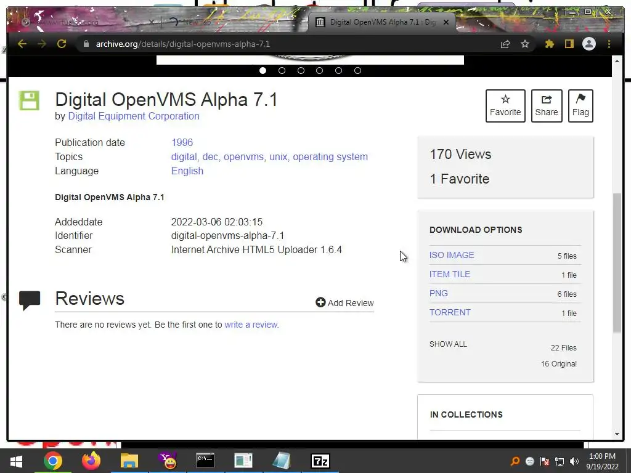The width and height of the screenshot is (631, 473).
Task: Click the browser Forward arrow
Action: (42, 44)
